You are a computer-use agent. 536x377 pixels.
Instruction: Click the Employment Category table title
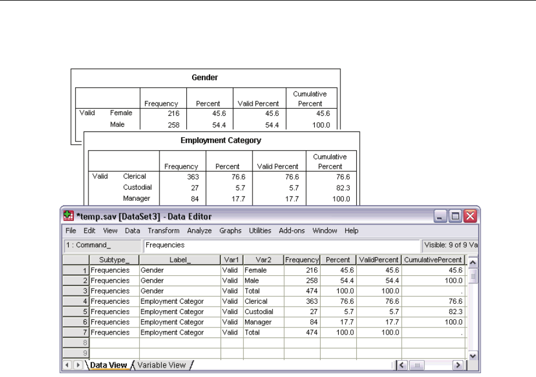pos(221,140)
